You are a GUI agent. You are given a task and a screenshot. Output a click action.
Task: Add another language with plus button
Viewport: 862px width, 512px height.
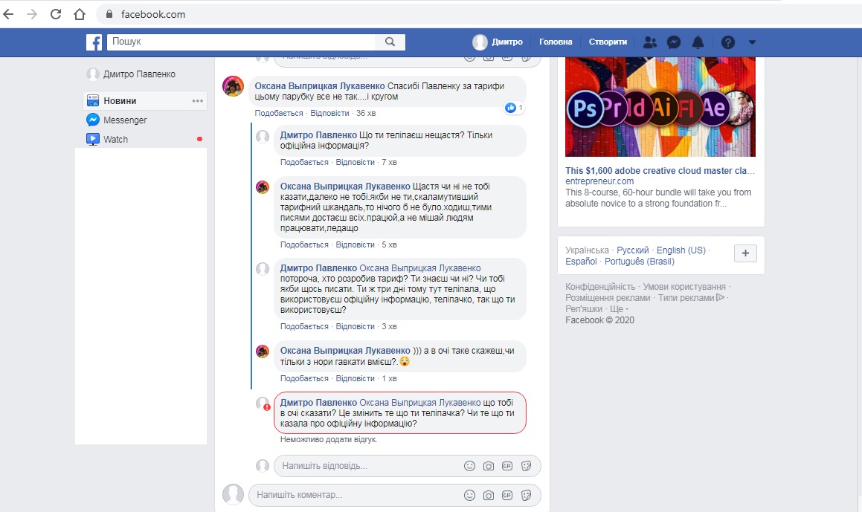click(x=745, y=253)
